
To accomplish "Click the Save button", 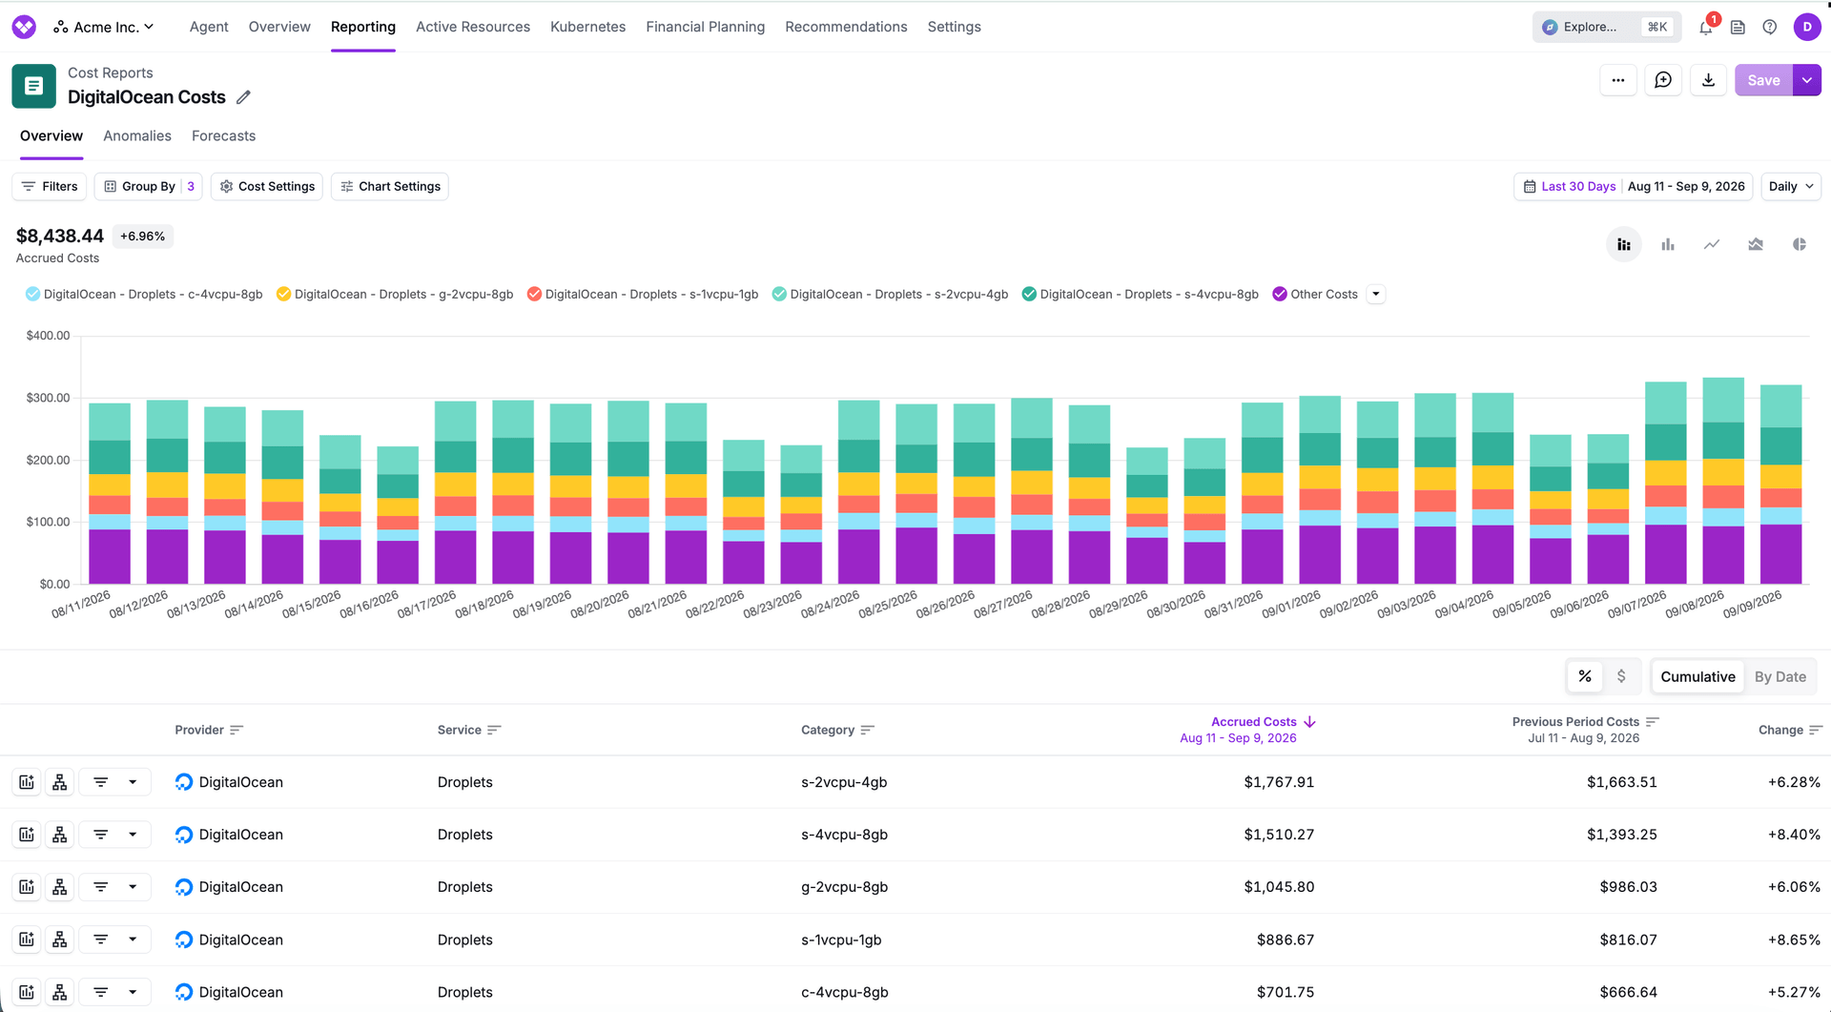I will point(1763,80).
